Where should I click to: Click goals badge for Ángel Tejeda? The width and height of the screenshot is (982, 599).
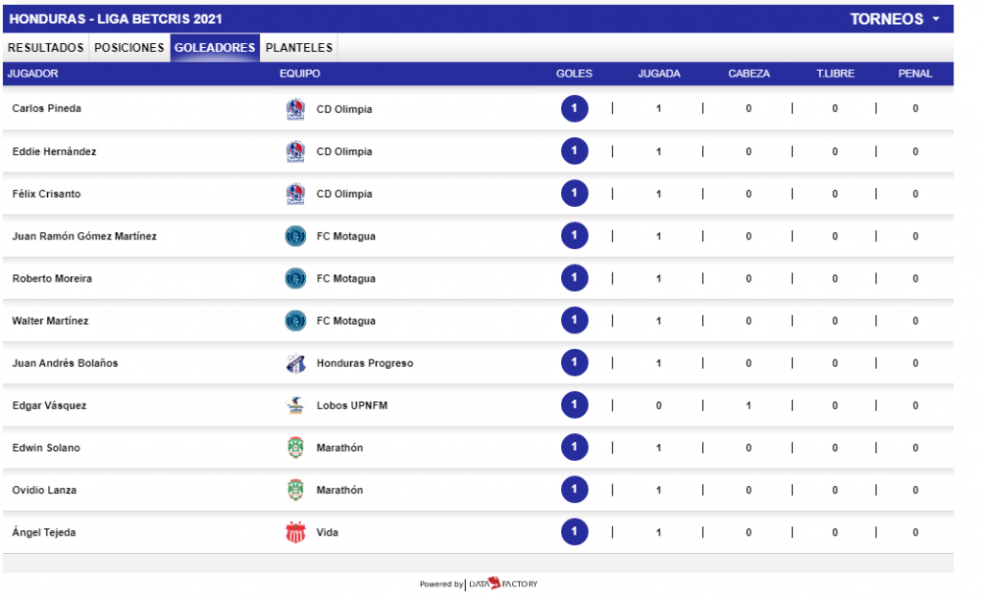[574, 531]
